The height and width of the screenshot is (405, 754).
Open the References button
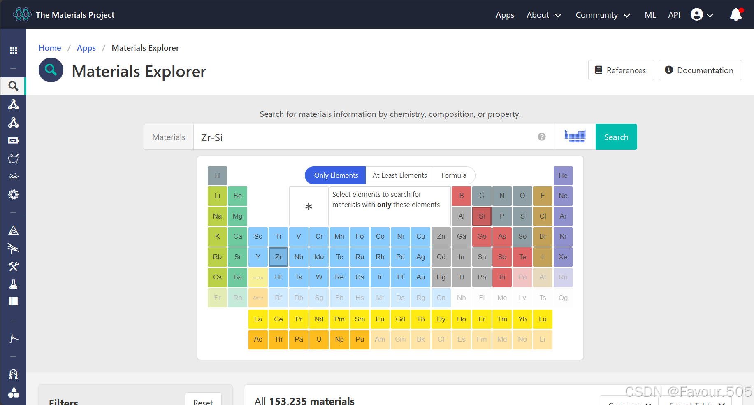point(621,70)
